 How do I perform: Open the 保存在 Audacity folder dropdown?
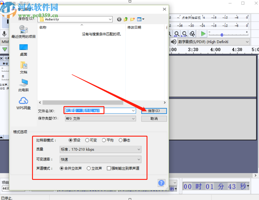[x=75, y=19]
